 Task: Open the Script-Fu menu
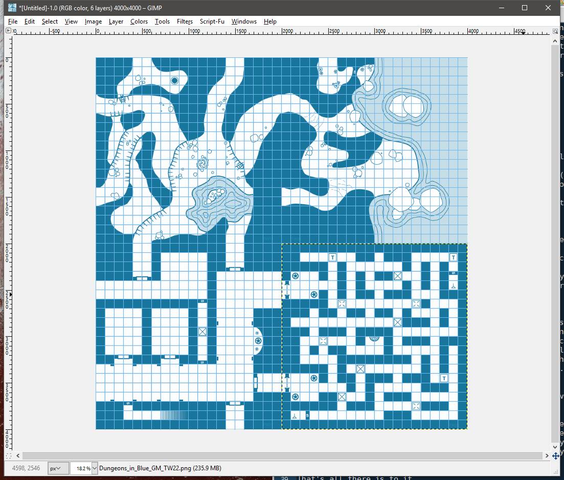pyautogui.click(x=212, y=21)
